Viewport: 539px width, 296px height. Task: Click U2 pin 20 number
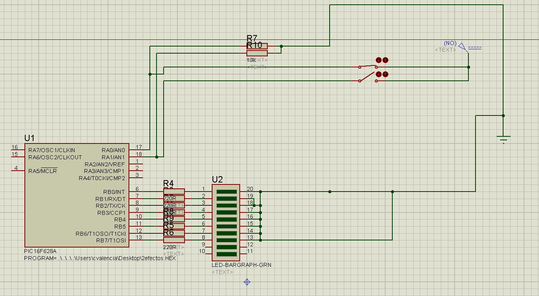tap(250, 189)
